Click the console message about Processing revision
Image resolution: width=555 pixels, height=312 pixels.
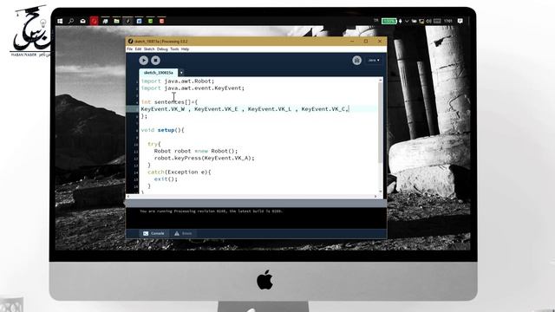click(x=211, y=211)
